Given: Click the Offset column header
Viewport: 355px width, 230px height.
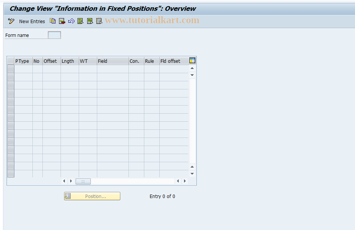Looking at the screenshot, I should pyautogui.click(x=52, y=61).
